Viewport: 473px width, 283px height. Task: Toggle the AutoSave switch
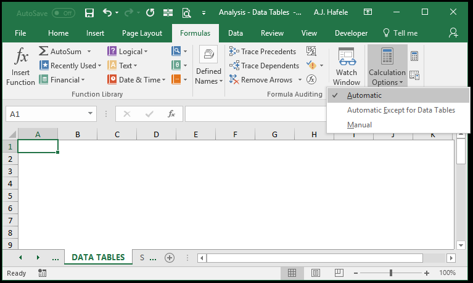(x=64, y=14)
